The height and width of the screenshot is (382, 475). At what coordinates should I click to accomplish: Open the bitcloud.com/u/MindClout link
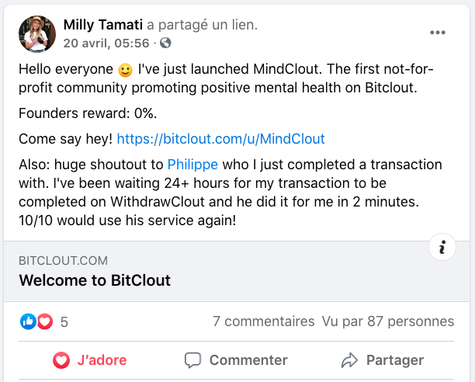tap(220, 139)
